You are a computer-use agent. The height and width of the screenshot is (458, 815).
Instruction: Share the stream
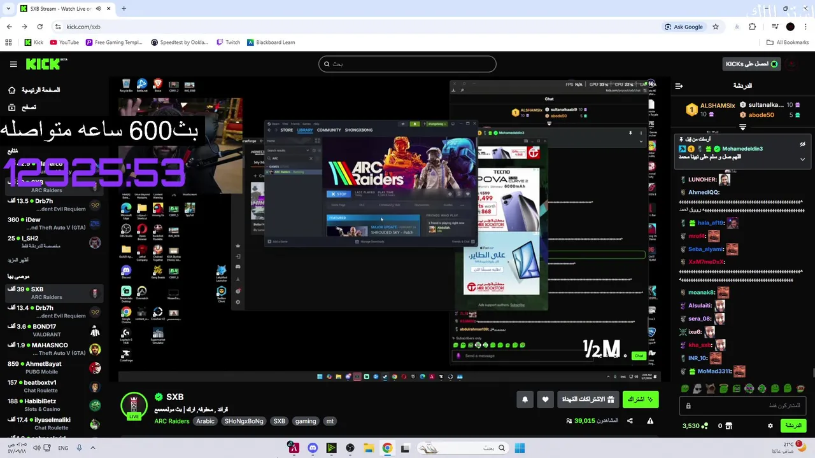pyautogui.click(x=630, y=420)
